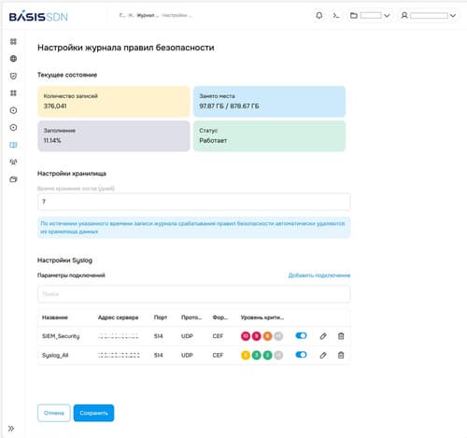Edit the SIEM_Security connection pencil icon

point(323,336)
